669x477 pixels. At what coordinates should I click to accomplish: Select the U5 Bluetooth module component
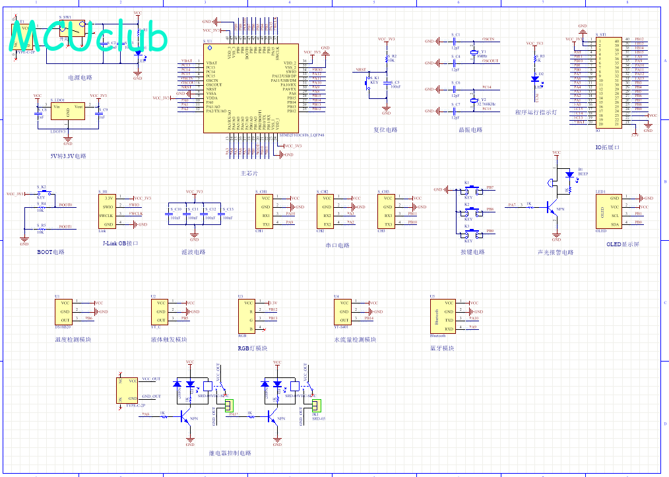[x=443, y=316]
